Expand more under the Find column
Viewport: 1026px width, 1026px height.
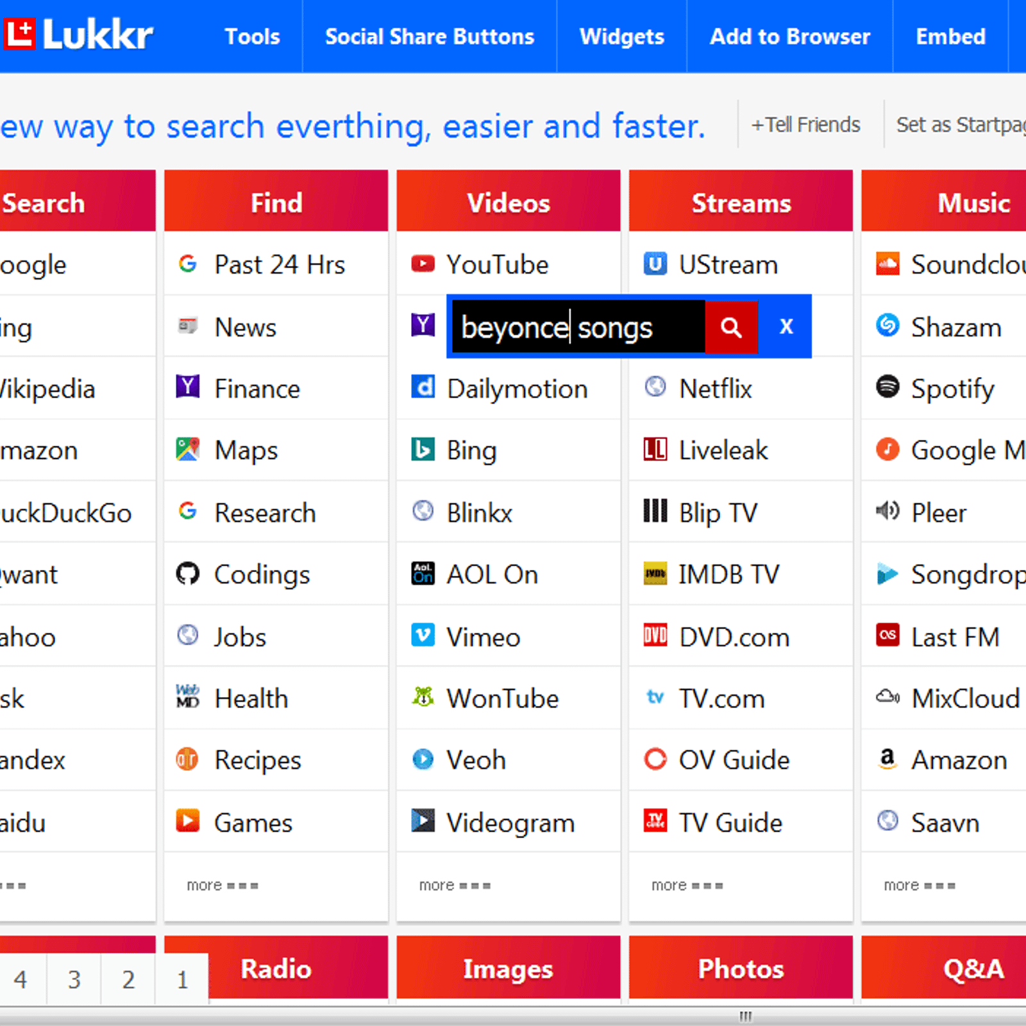tap(222, 886)
